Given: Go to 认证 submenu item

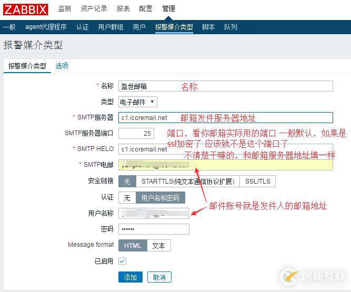Looking at the screenshot, I should pos(83,27).
